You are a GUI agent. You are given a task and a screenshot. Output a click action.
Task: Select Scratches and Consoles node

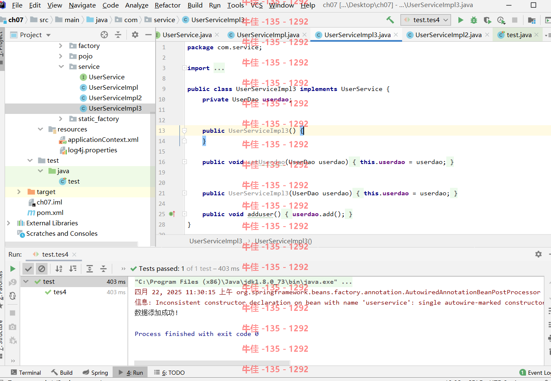[62, 233]
